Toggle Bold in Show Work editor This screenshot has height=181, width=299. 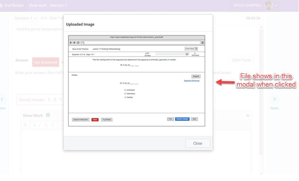click(34, 125)
